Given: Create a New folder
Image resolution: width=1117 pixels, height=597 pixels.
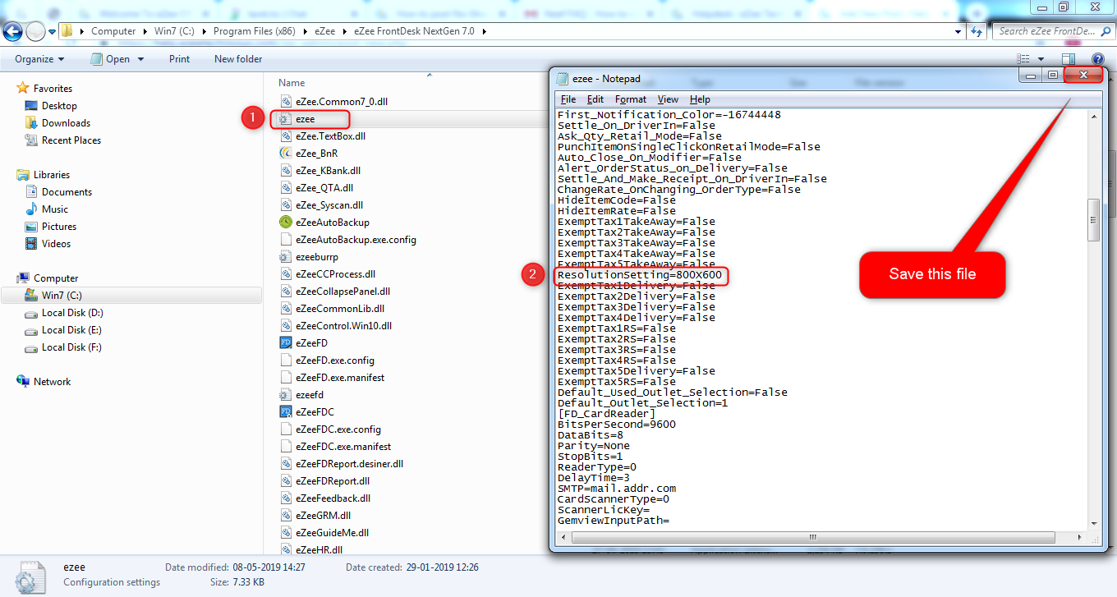Looking at the screenshot, I should [x=238, y=59].
